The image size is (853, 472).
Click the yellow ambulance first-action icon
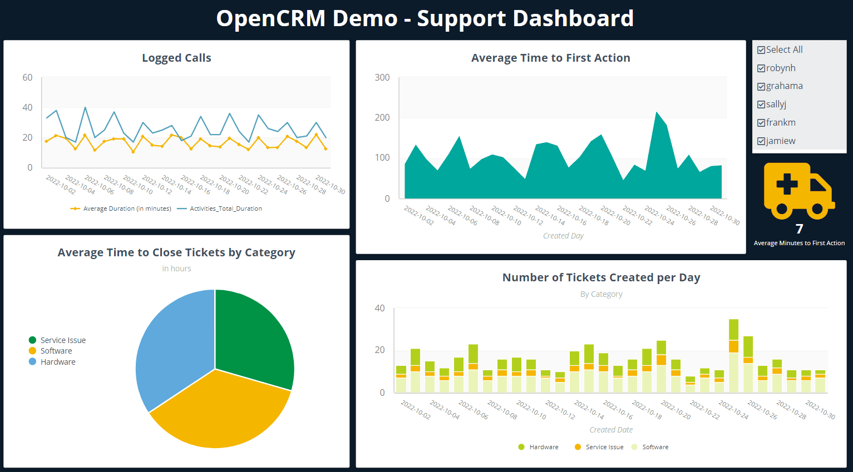coord(799,190)
